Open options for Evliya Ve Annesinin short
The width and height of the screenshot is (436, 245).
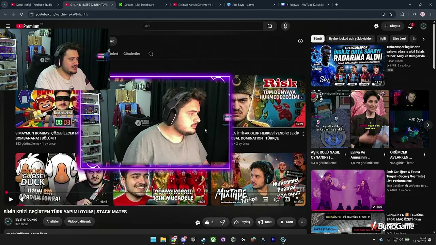(x=385, y=154)
